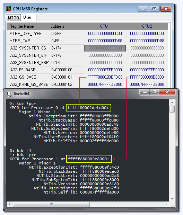The image size is (183, 215).
Task: Click CPU2 value for IA32_KRNL_GS_BASE
Action: pos(147,84)
